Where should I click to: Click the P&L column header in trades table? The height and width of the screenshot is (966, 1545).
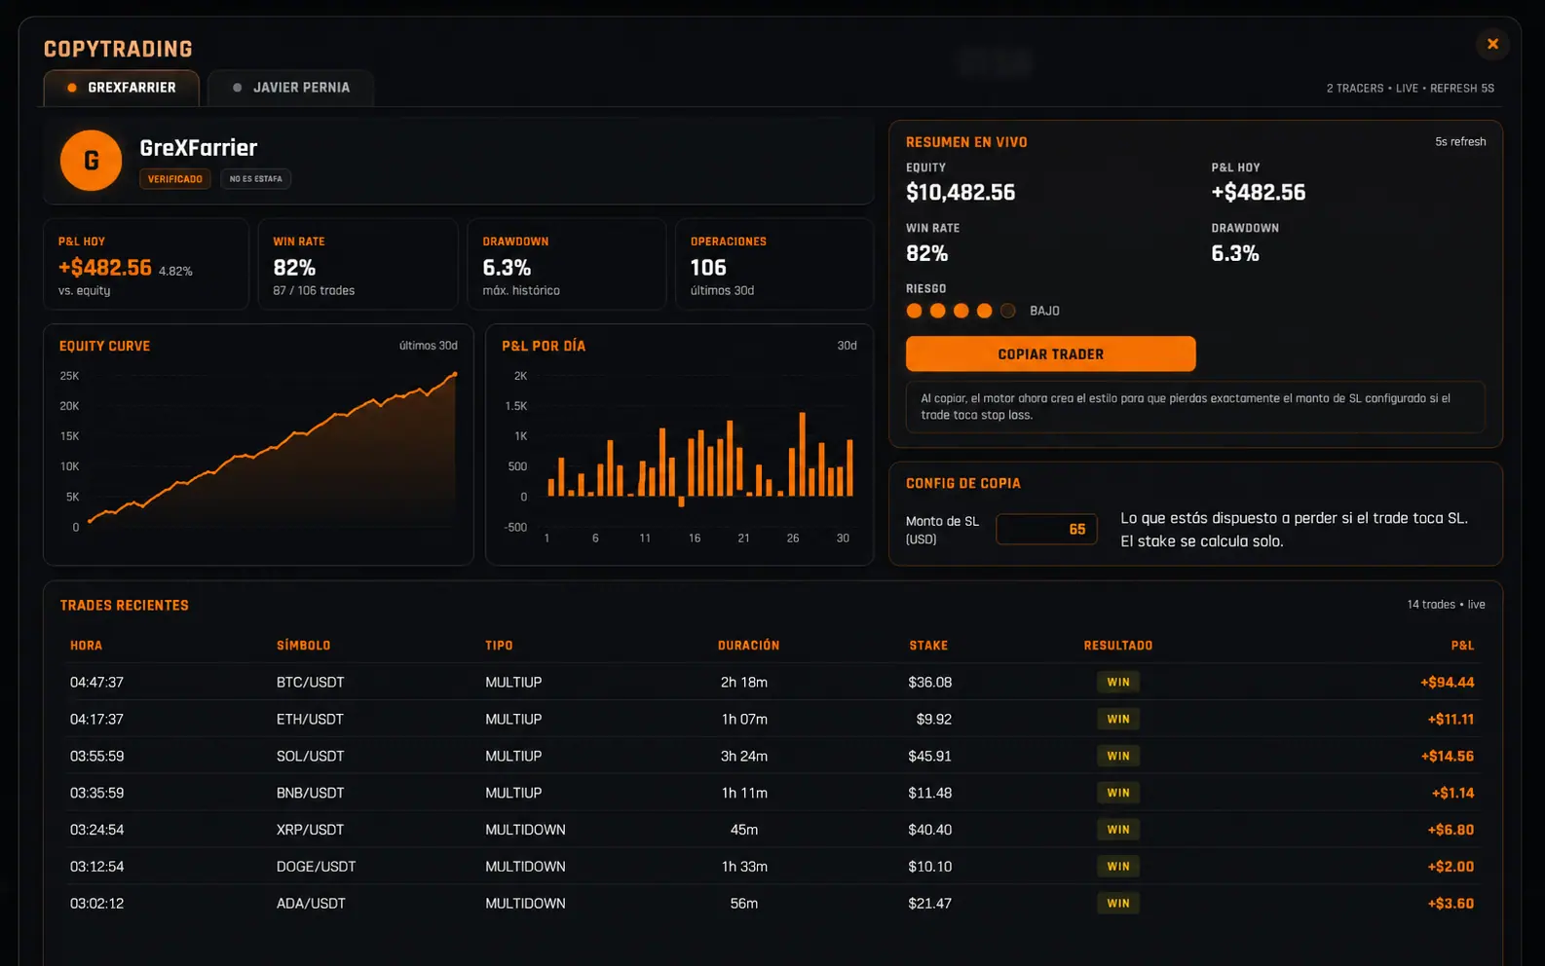click(1462, 646)
